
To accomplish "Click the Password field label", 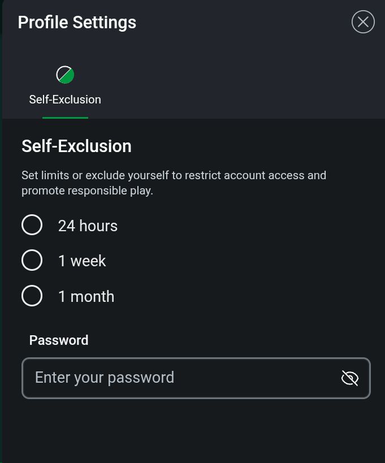I will 59,340.
